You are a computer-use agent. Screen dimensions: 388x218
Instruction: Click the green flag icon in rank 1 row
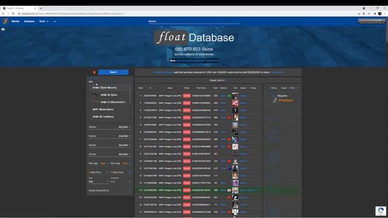pos(229,96)
